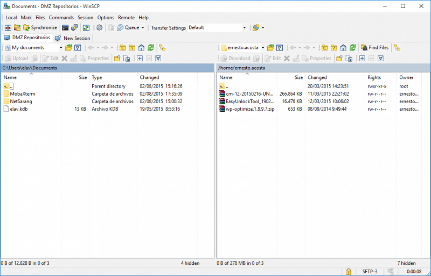Expand the Queue dropdown arrow
This screenshot has width=431, height=276.
click(143, 28)
